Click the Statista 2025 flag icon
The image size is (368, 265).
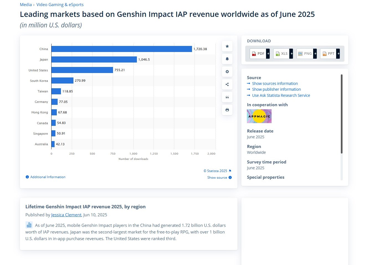[230, 171]
